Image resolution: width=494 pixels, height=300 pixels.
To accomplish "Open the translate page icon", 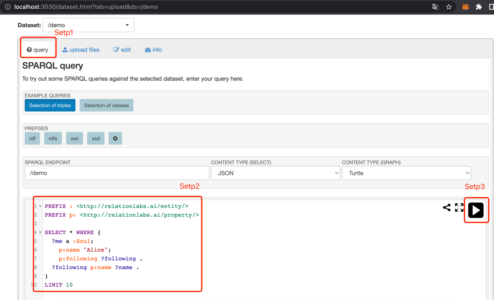I will pyautogui.click(x=436, y=7).
